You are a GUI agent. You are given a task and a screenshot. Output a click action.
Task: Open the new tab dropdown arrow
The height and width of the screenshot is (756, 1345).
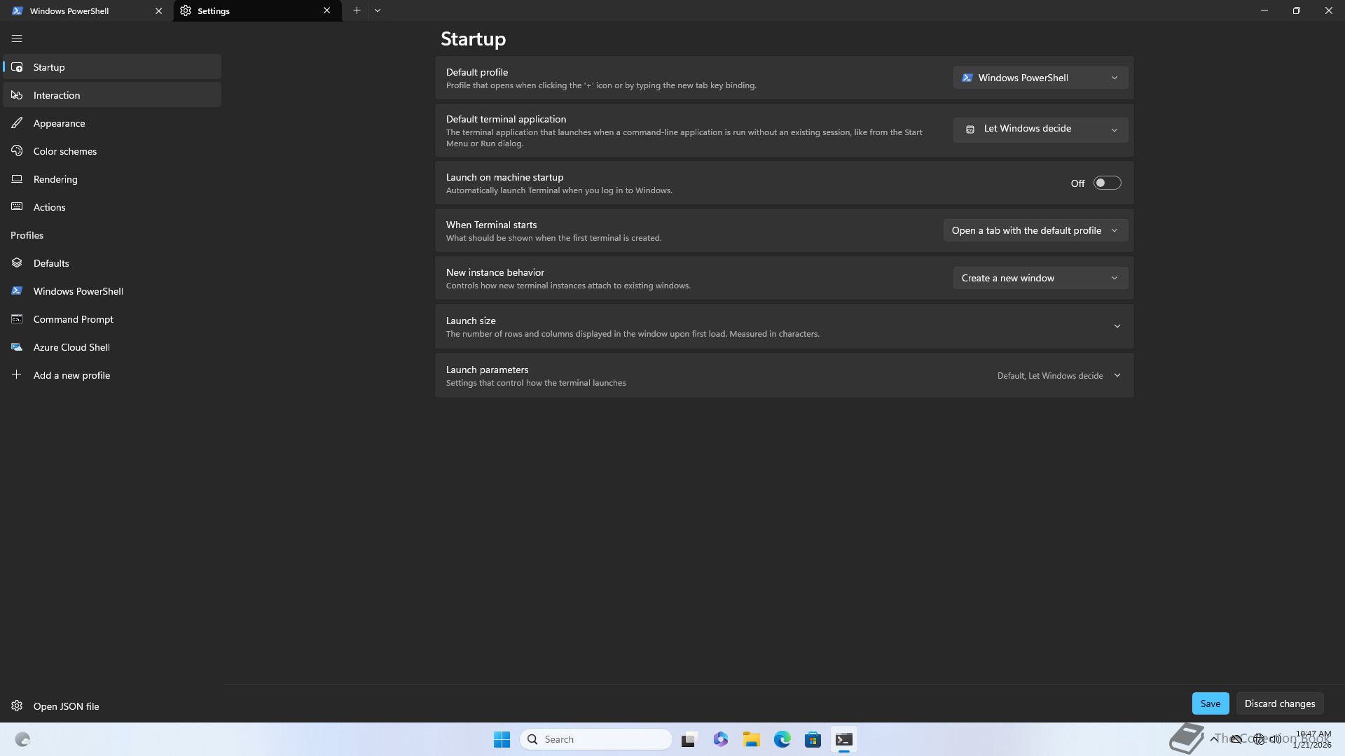[x=378, y=10]
